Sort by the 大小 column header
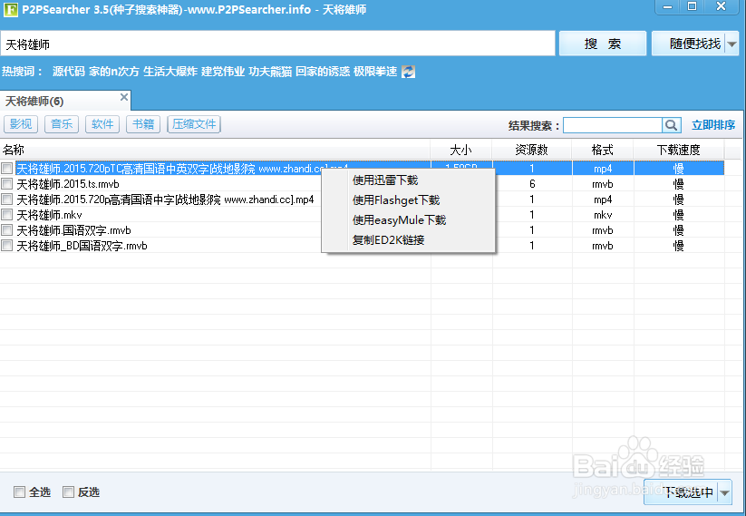Image resolution: width=746 pixels, height=516 pixels. pyautogui.click(x=461, y=150)
